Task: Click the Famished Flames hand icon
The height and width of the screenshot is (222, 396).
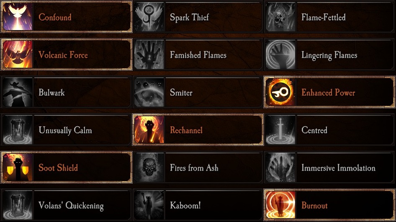Action: point(149,54)
